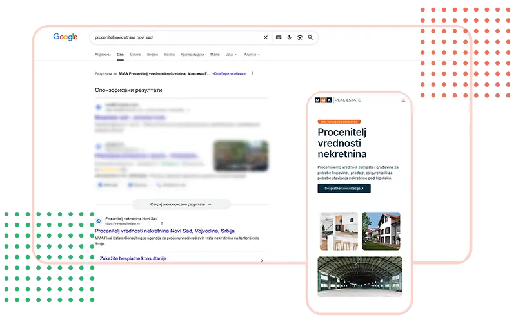Click the orange 'MMA Real Estate Consulting' badge

(x=339, y=122)
